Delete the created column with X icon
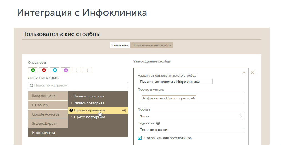 click(252, 72)
